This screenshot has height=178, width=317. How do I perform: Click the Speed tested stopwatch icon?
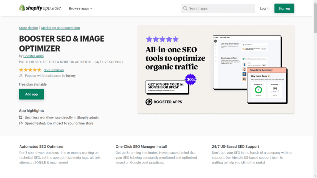pos(20,123)
